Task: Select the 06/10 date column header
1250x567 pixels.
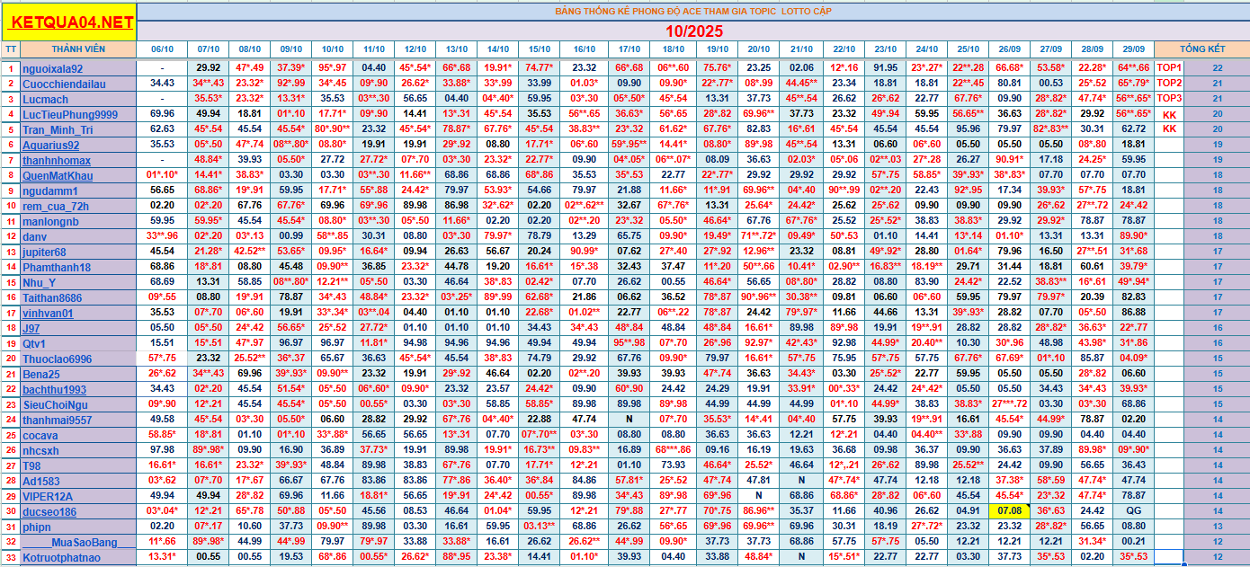Action: (x=163, y=49)
